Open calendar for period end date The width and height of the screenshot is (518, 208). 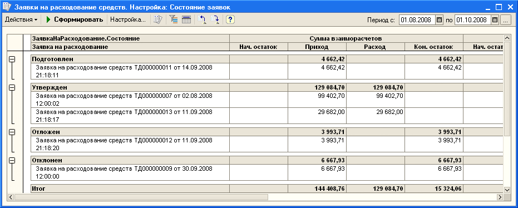pyautogui.click(x=495, y=20)
